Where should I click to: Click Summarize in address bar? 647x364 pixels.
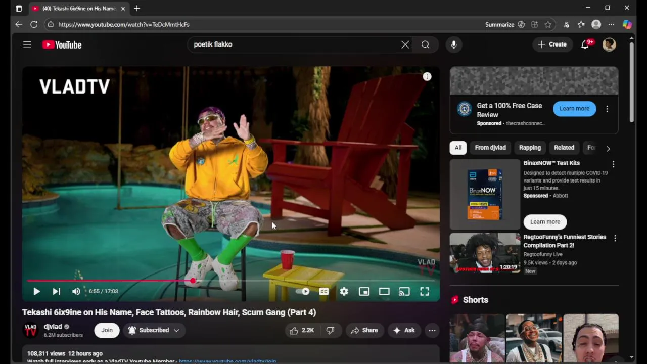[499, 24]
